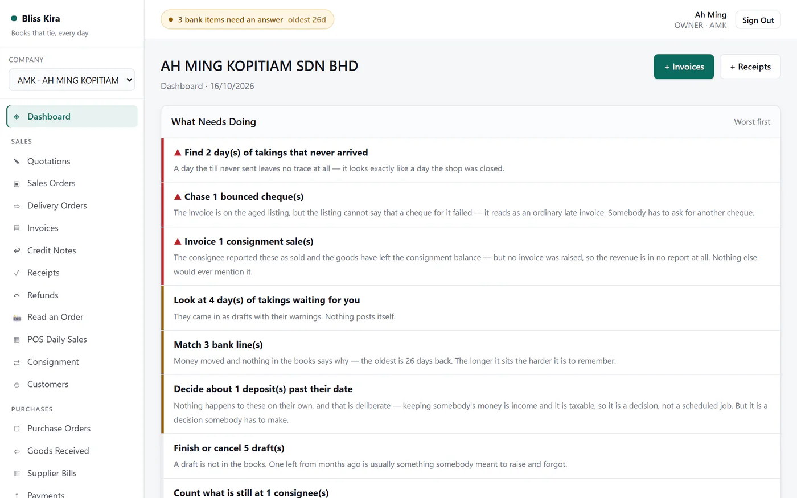Open the bank items need answer alert
This screenshot has height=498, width=797.
point(248,19)
